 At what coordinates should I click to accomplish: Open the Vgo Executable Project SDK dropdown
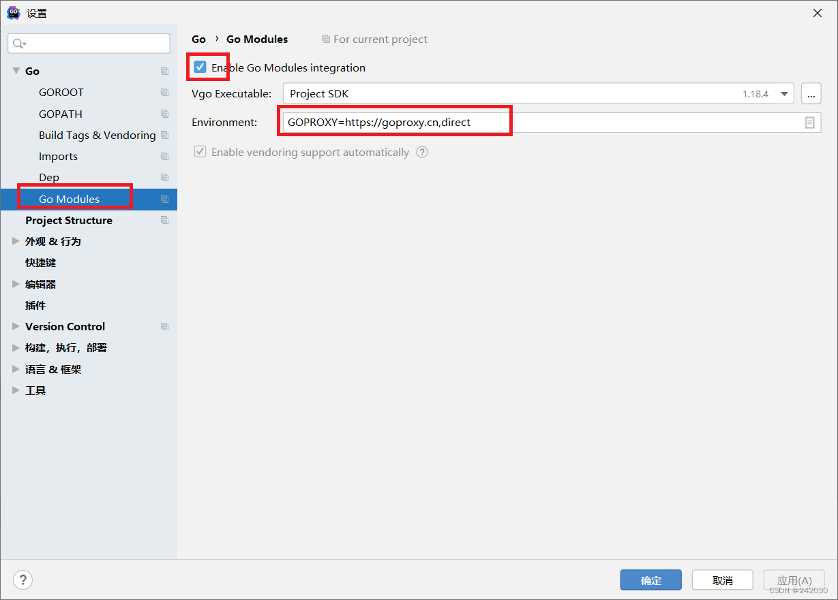click(x=538, y=94)
